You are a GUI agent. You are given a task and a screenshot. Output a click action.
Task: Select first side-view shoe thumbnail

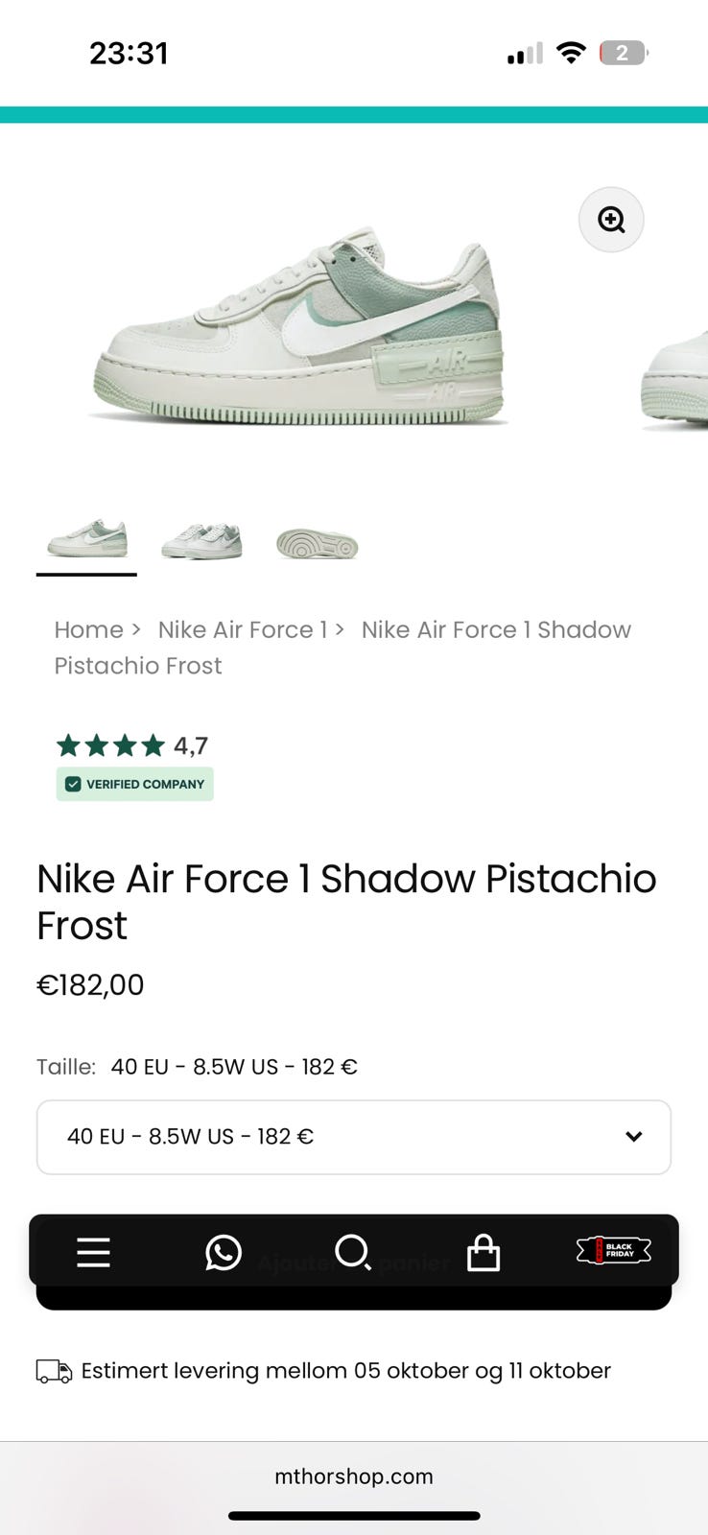coord(86,541)
